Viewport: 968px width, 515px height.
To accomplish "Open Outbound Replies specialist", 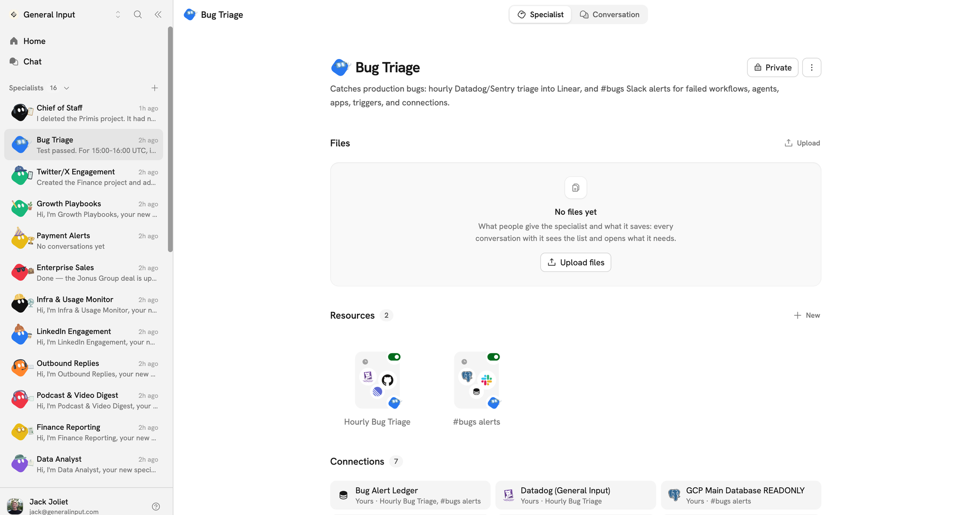I will (84, 368).
